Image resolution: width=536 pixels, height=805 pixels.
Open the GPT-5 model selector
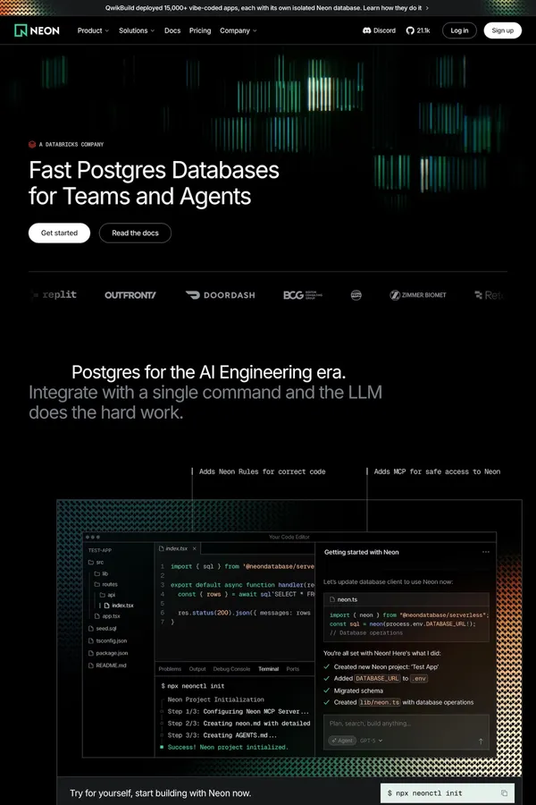pyautogui.click(x=371, y=741)
